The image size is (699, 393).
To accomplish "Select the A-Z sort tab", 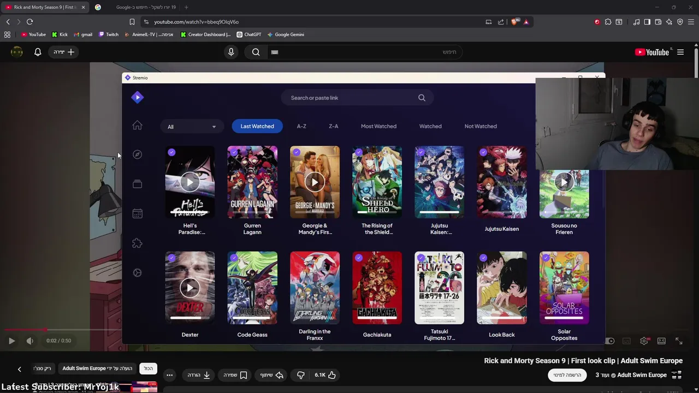I will pos(301,126).
